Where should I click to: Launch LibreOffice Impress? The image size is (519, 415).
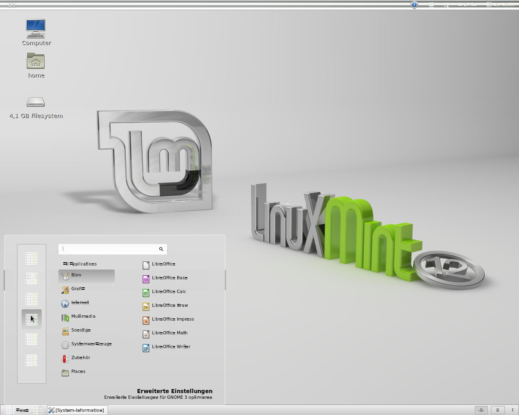click(168, 320)
